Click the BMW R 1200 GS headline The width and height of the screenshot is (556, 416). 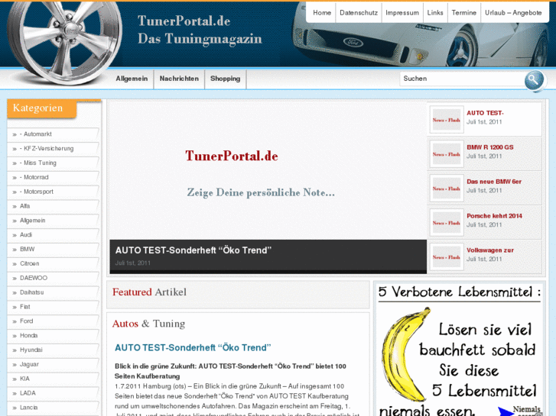pos(490,147)
